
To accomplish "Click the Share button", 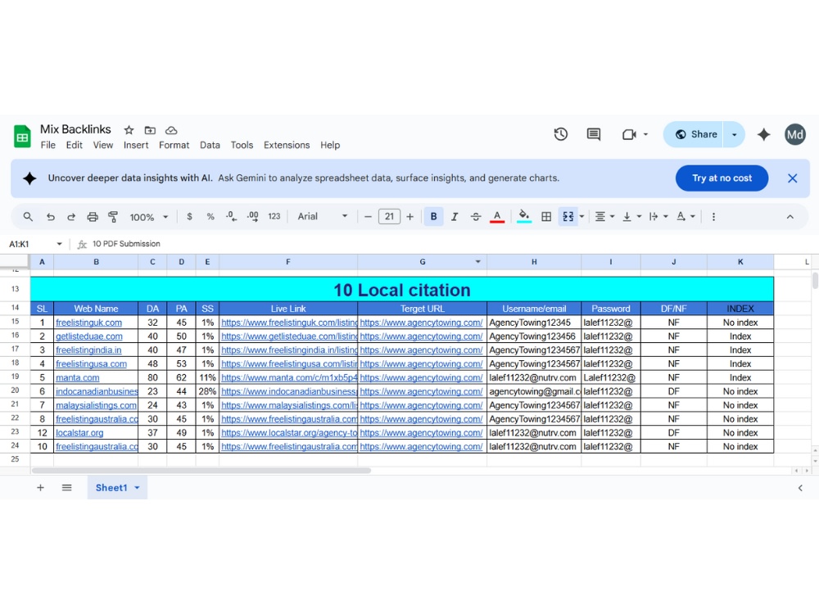I will point(694,134).
